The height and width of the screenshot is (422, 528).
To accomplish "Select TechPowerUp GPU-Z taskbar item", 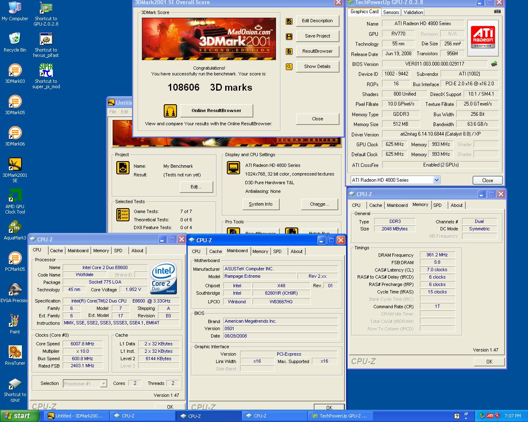I will 340,416.
